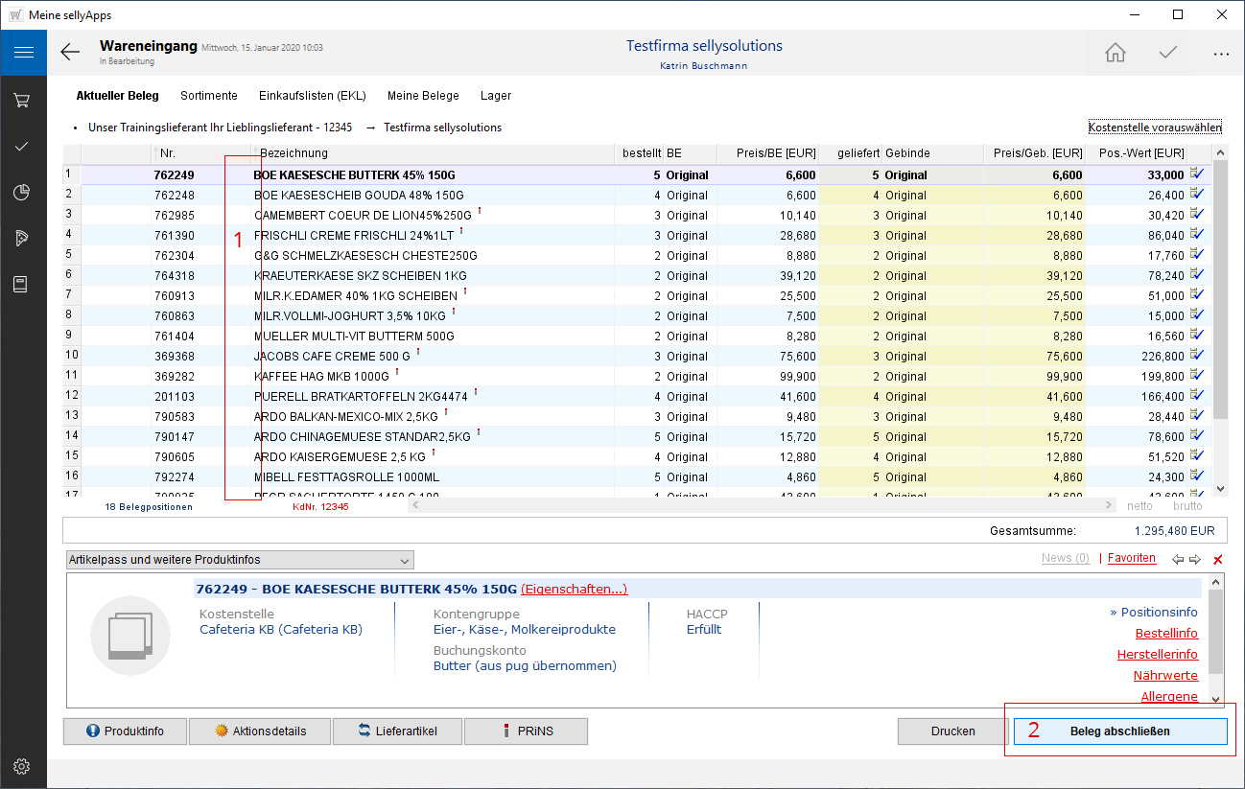1245x789 pixels.
Task: Click the red X delete icon
Action: tap(1218, 559)
